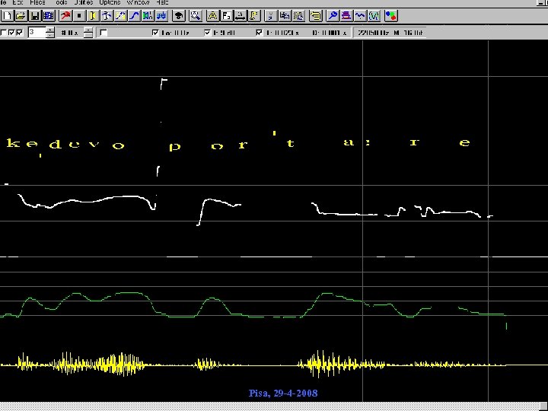Open the zoom magnifier tool

pyautogui.click(x=196, y=16)
